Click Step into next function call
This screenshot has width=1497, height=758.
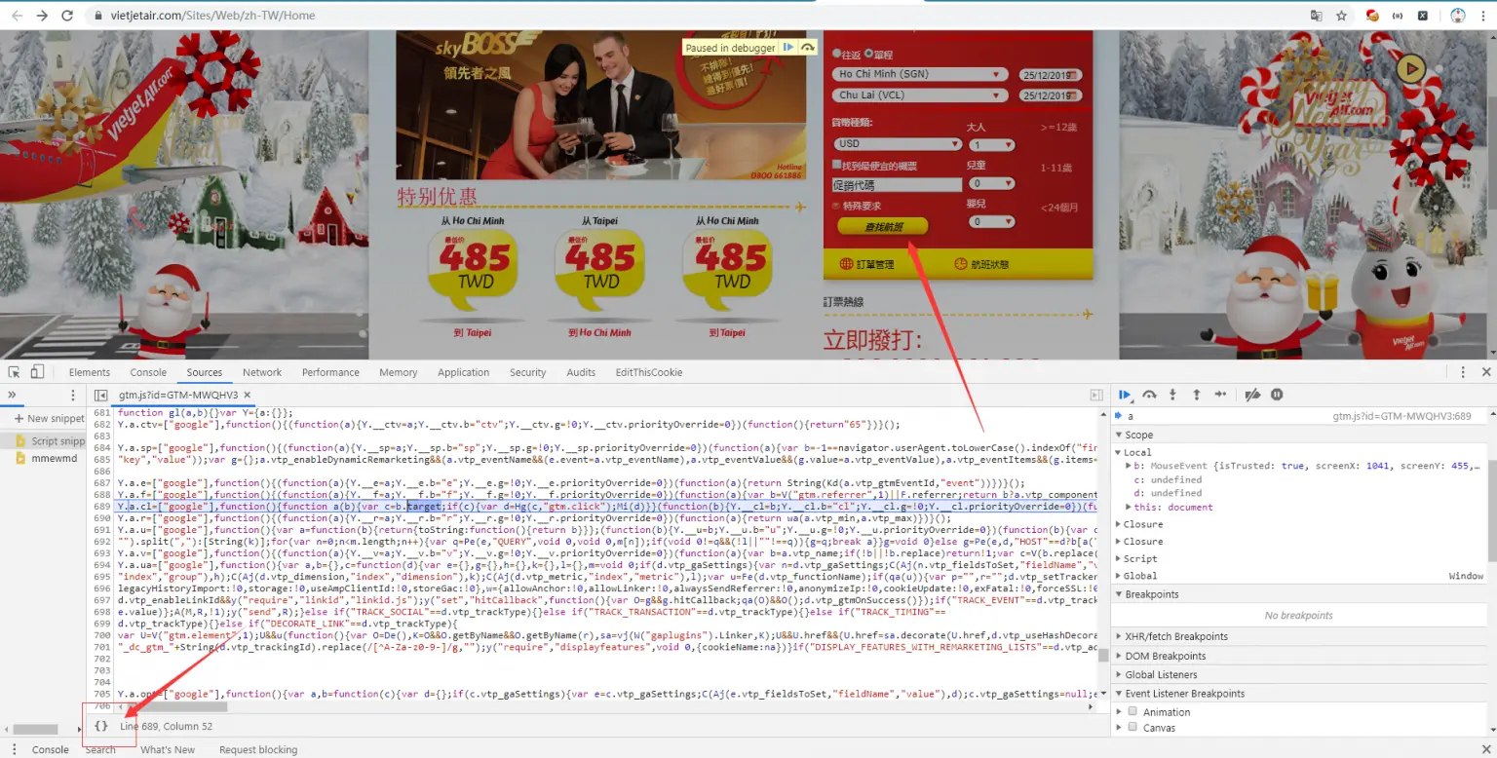(x=1172, y=395)
